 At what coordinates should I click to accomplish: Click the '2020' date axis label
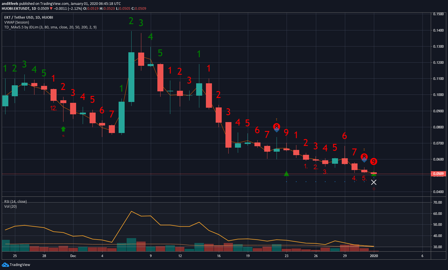click(x=374, y=256)
